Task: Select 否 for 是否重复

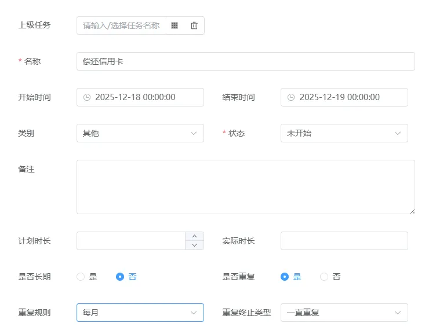Action: 324,277
